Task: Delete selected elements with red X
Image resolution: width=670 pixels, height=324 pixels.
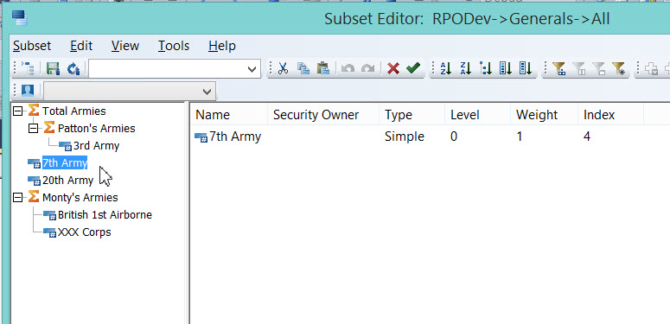Action: pos(393,68)
